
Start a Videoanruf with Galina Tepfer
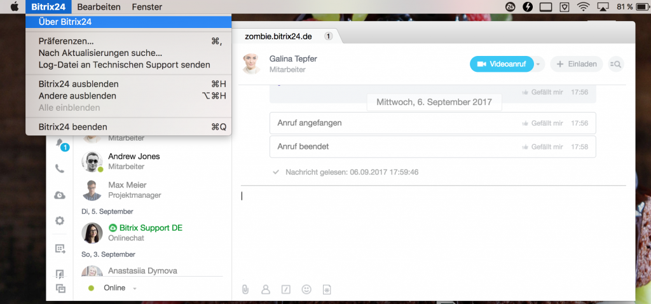[502, 64]
